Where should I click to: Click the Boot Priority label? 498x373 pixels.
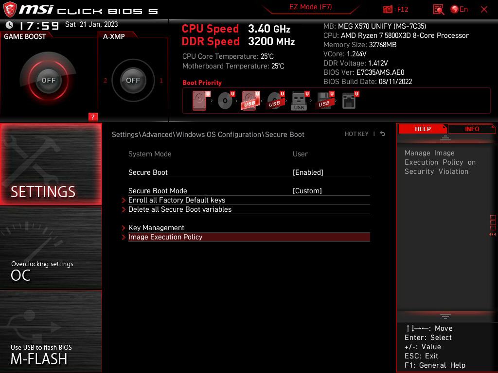point(202,83)
